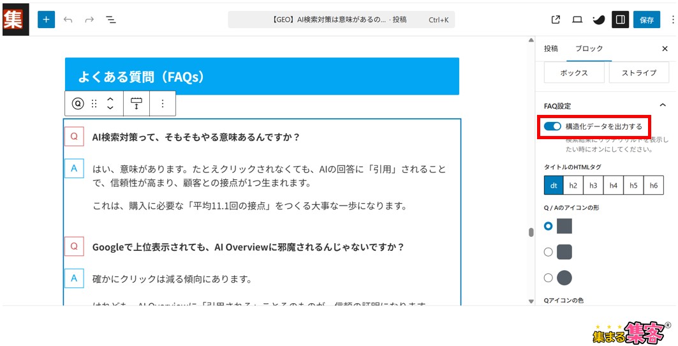Screen dimensions: 678x346
Task: Click the editor scrollbar down arrow
Action: coord(531,301)
